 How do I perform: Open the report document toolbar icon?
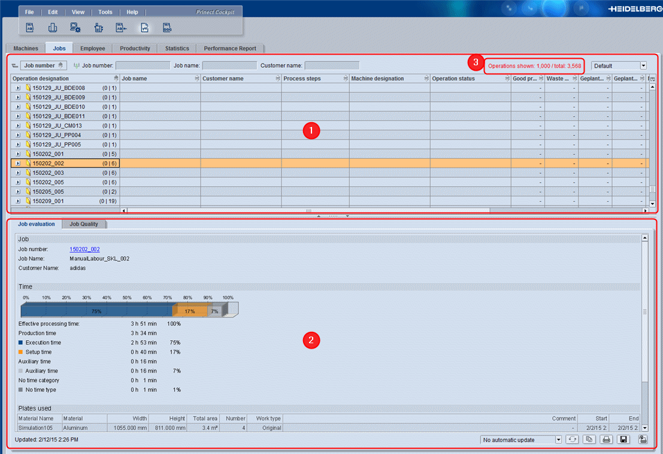point(29,27)
